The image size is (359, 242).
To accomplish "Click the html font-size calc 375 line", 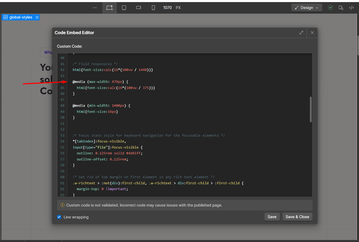I will (116, 88).
